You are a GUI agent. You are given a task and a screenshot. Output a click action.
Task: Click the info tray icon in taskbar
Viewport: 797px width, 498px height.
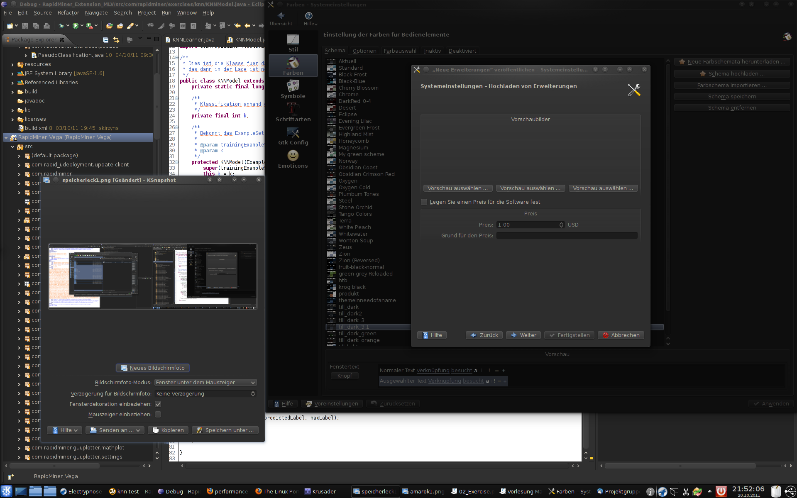pos(650,492)
